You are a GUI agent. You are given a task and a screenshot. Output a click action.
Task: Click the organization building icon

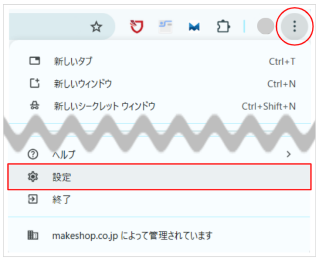33,235
